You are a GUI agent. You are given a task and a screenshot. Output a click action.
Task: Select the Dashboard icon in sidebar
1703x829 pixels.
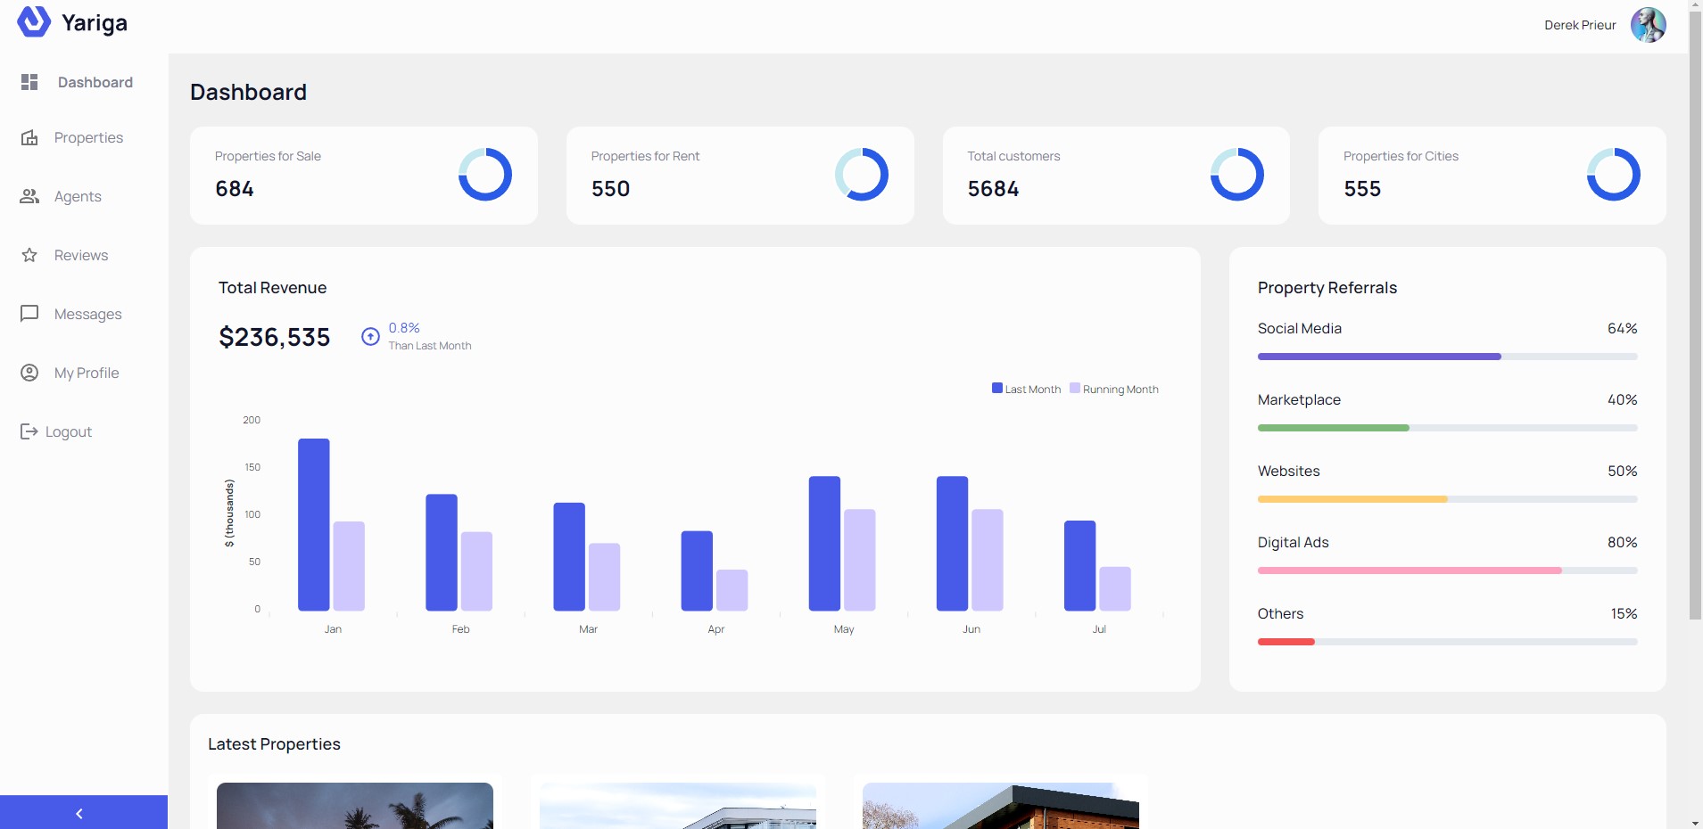pyautogui.click(x=29, y=82)
